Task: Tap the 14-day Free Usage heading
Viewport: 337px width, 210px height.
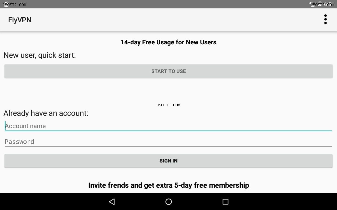Action: point(168,42)
